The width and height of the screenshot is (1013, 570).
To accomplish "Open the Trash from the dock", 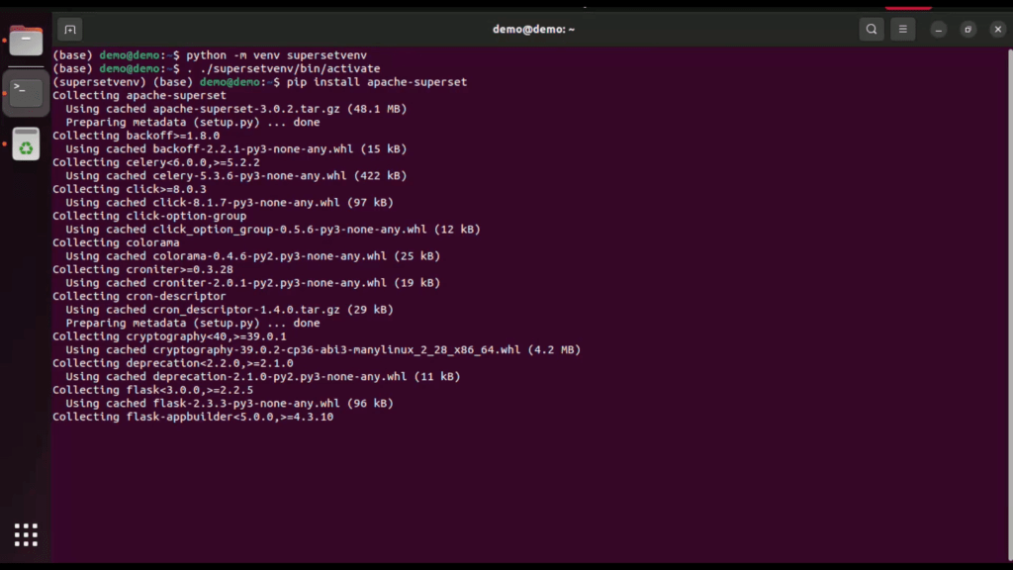I will coord(26,144).
